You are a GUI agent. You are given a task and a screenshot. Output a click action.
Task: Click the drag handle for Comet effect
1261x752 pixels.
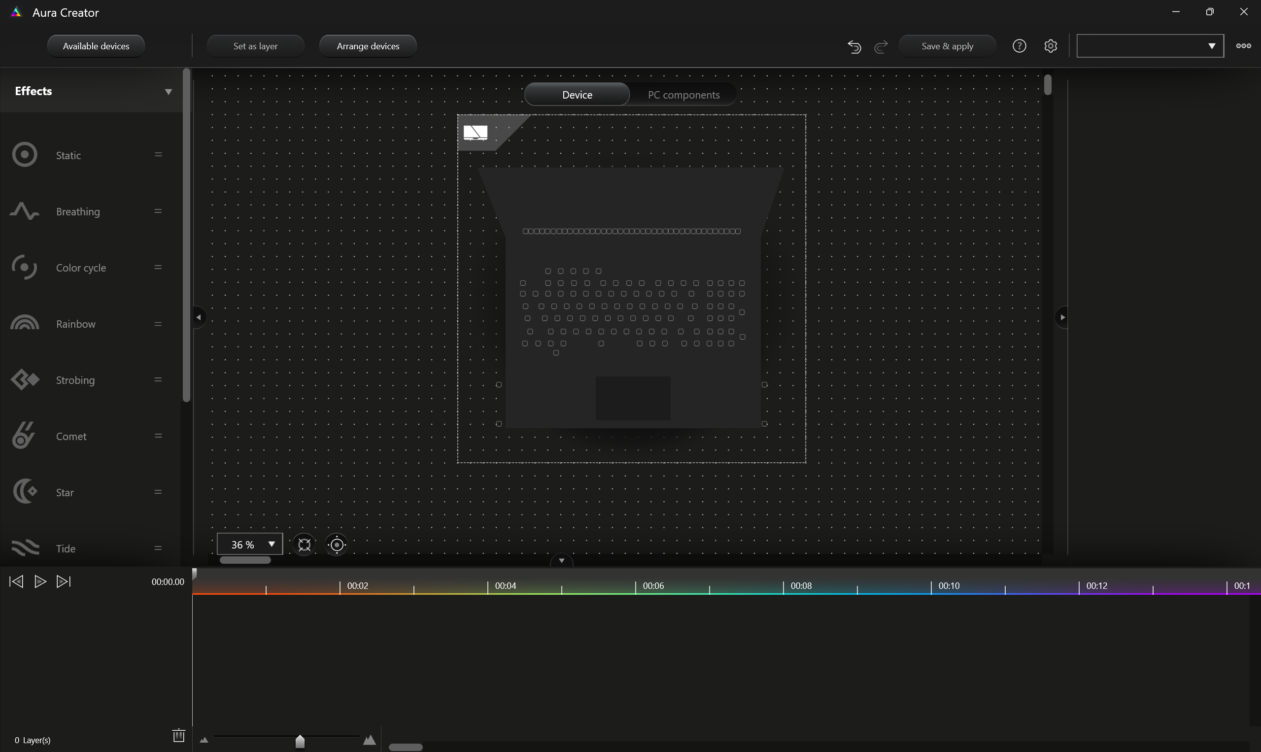158,436
